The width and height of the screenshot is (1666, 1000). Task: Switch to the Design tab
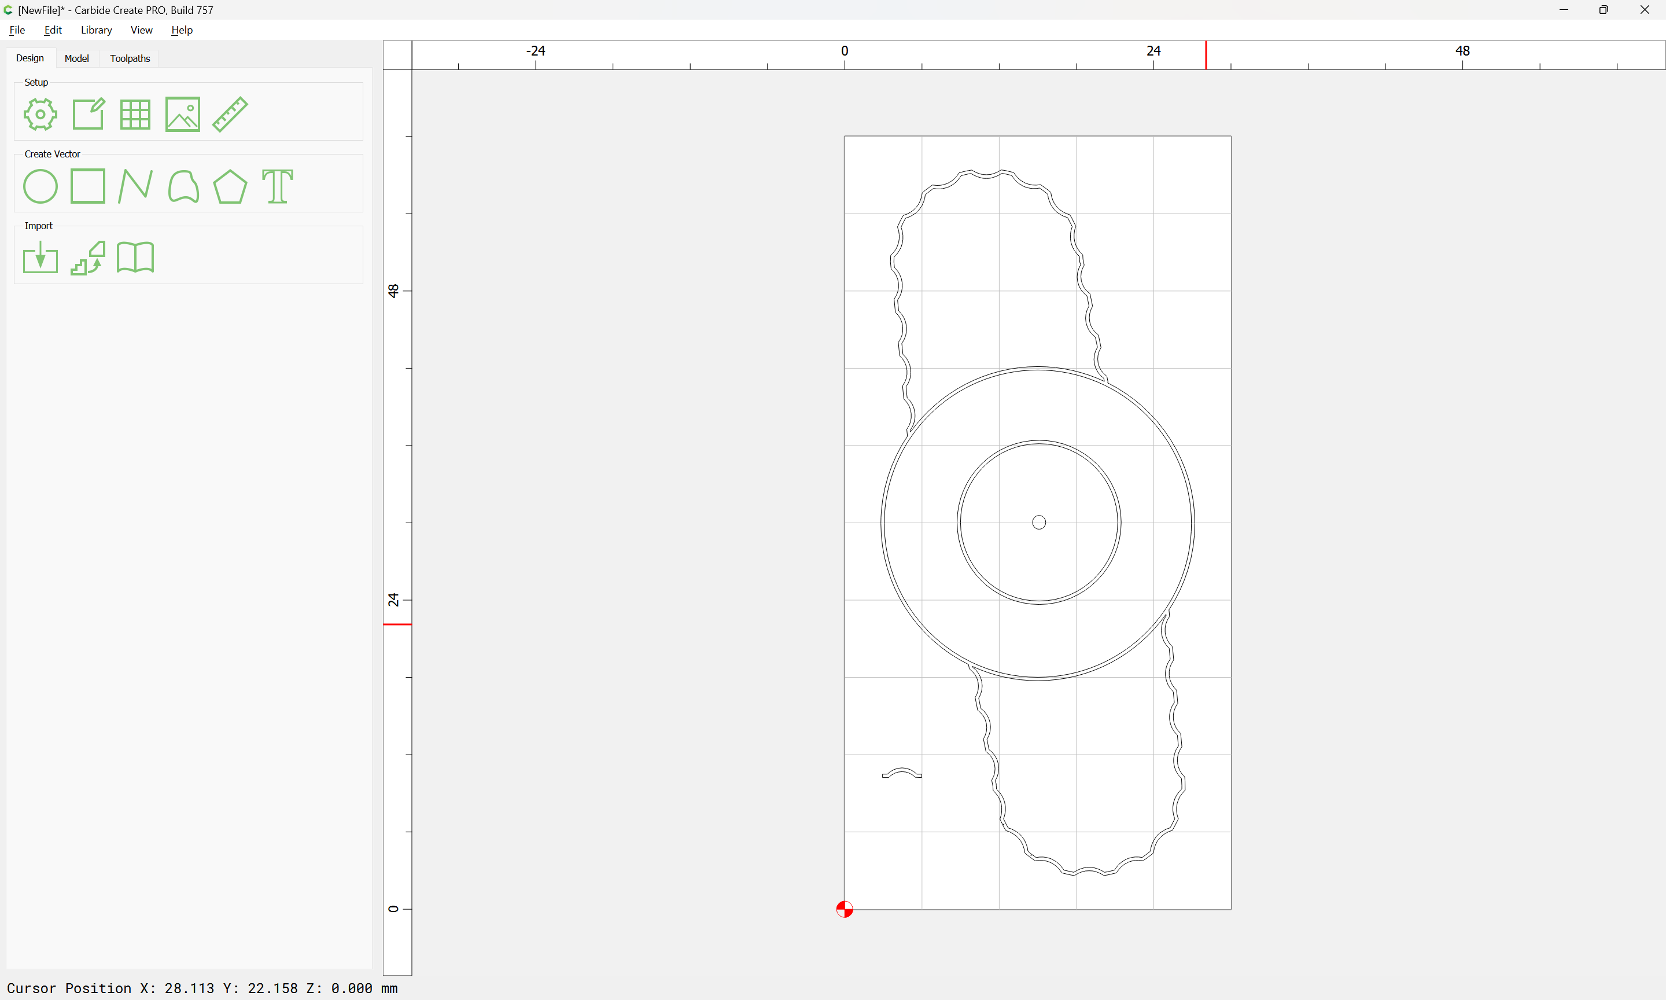point(30,58)
